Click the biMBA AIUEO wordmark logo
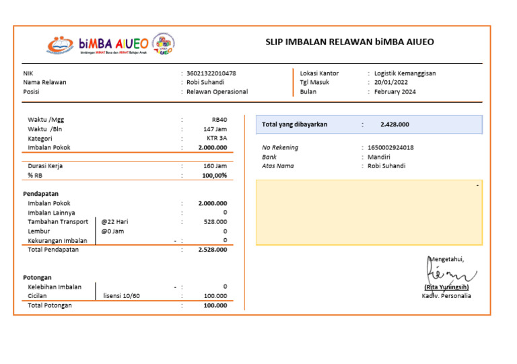Screen dimensions: 517x364 114,46
